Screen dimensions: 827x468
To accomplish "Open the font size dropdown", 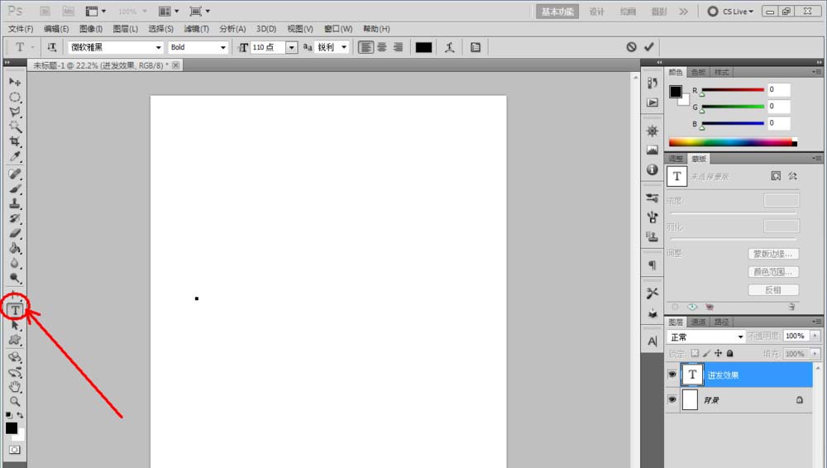I will point(291,47).
